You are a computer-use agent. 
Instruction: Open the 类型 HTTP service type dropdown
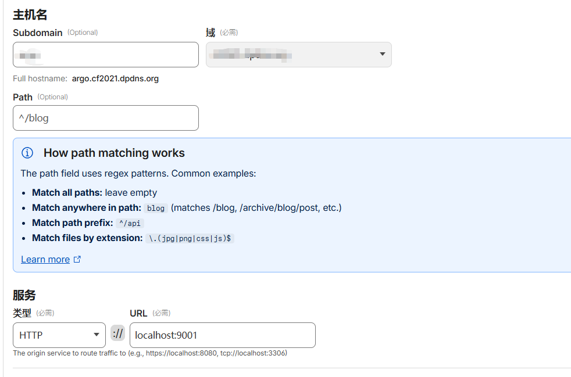pos(59,335)
